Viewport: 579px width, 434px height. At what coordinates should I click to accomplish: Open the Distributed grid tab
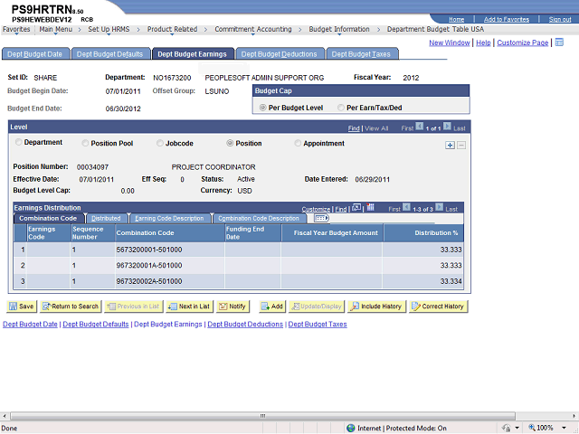(106, 219)
